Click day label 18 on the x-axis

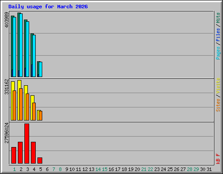(x=124, y=169)
